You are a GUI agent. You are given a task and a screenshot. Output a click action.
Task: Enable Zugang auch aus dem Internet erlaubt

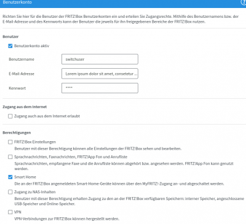tap(10, 116)
